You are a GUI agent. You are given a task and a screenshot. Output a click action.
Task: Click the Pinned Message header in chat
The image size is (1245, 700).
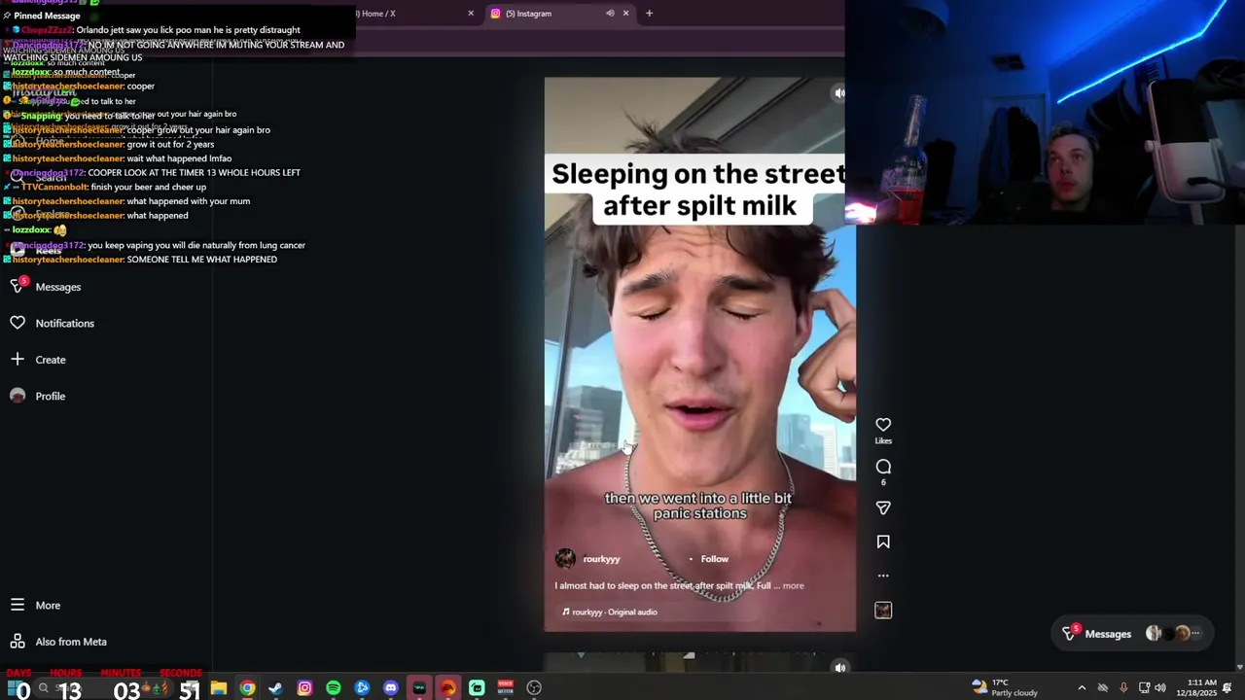[x=41, y=16]
